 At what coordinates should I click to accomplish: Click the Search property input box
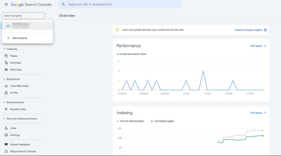23,16
